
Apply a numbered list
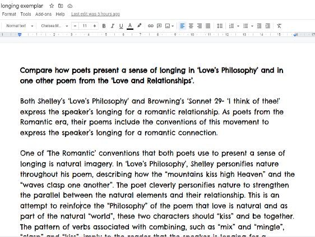pos(231,26)
